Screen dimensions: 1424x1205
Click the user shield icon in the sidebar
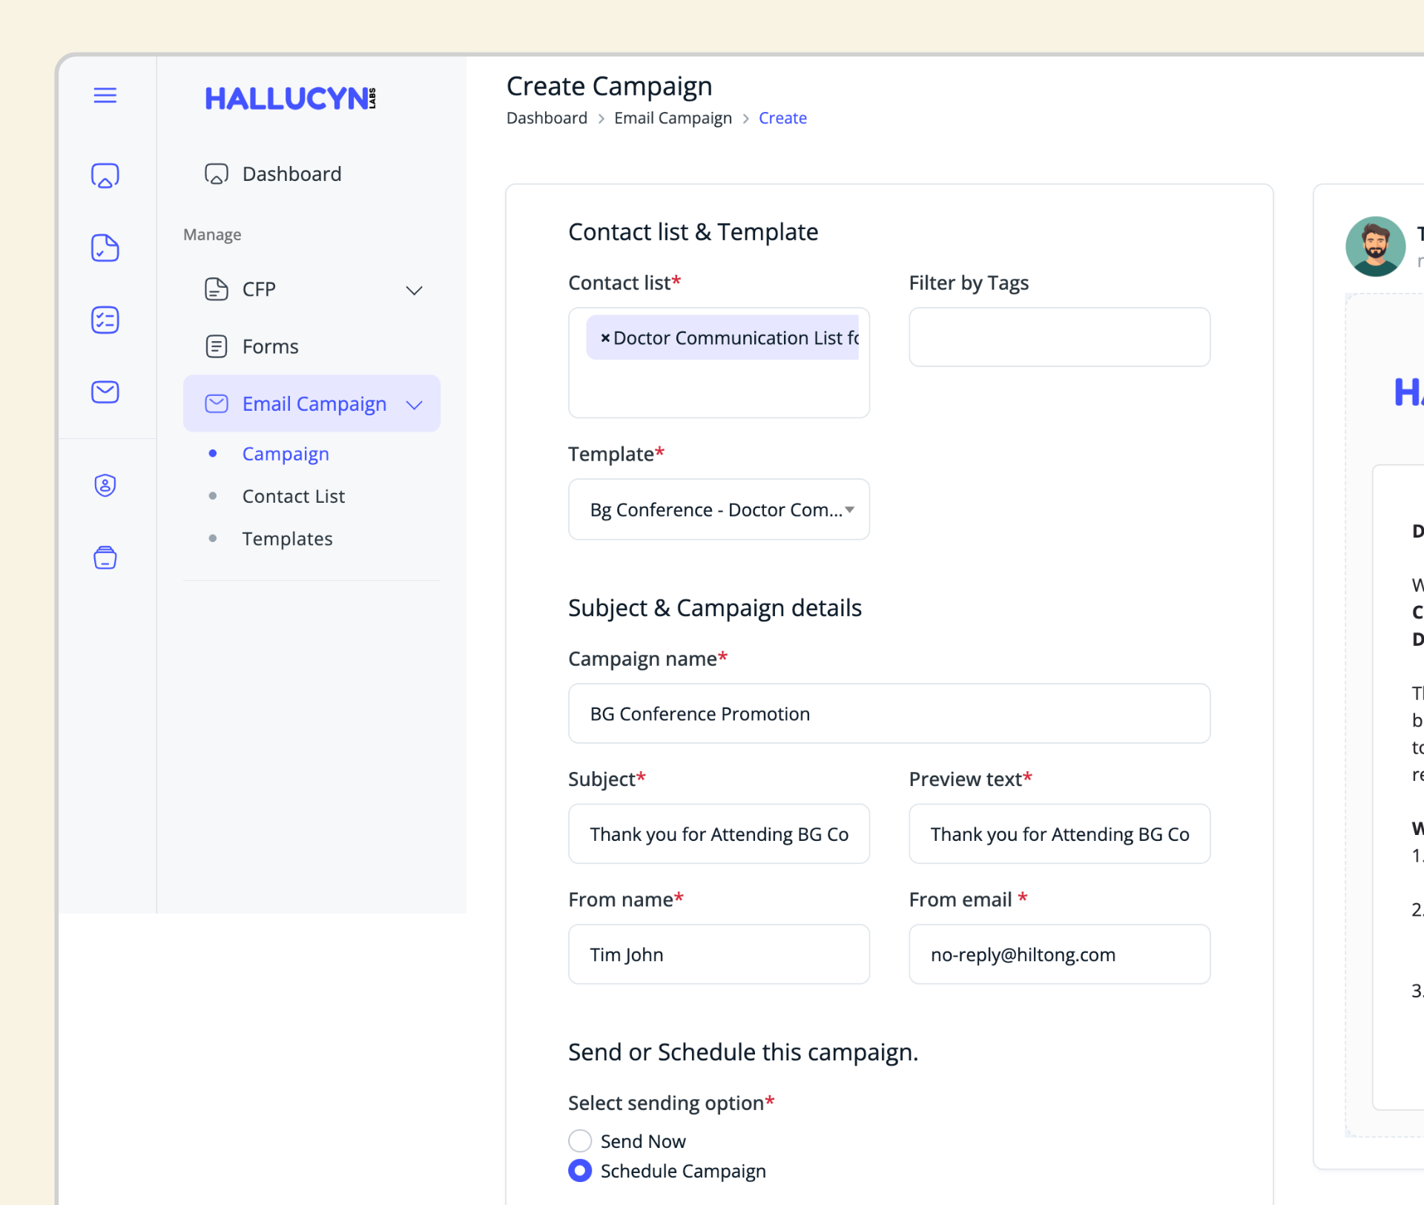[x=105, y=485]
